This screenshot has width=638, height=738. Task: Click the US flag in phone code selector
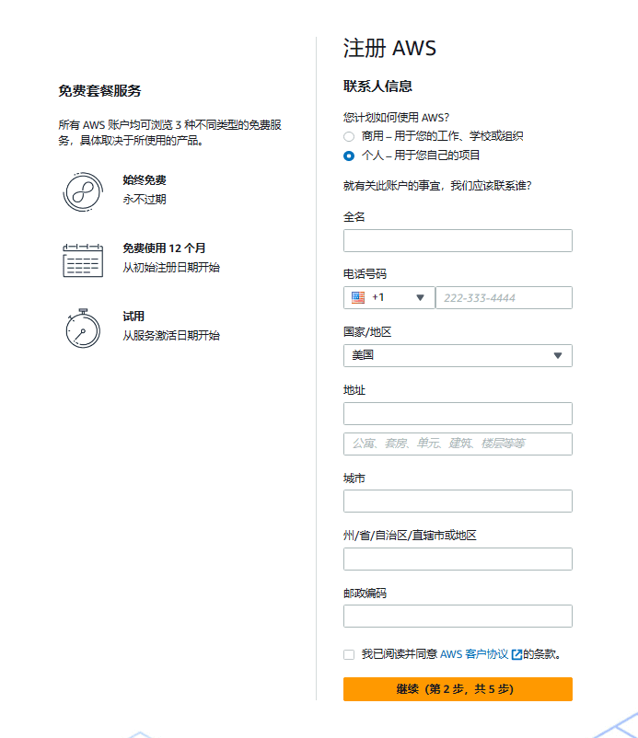(358, 297)
